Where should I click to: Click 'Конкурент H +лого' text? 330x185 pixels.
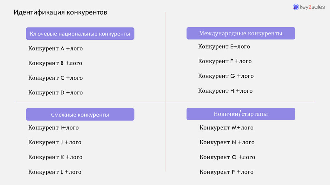coord(225,91)
